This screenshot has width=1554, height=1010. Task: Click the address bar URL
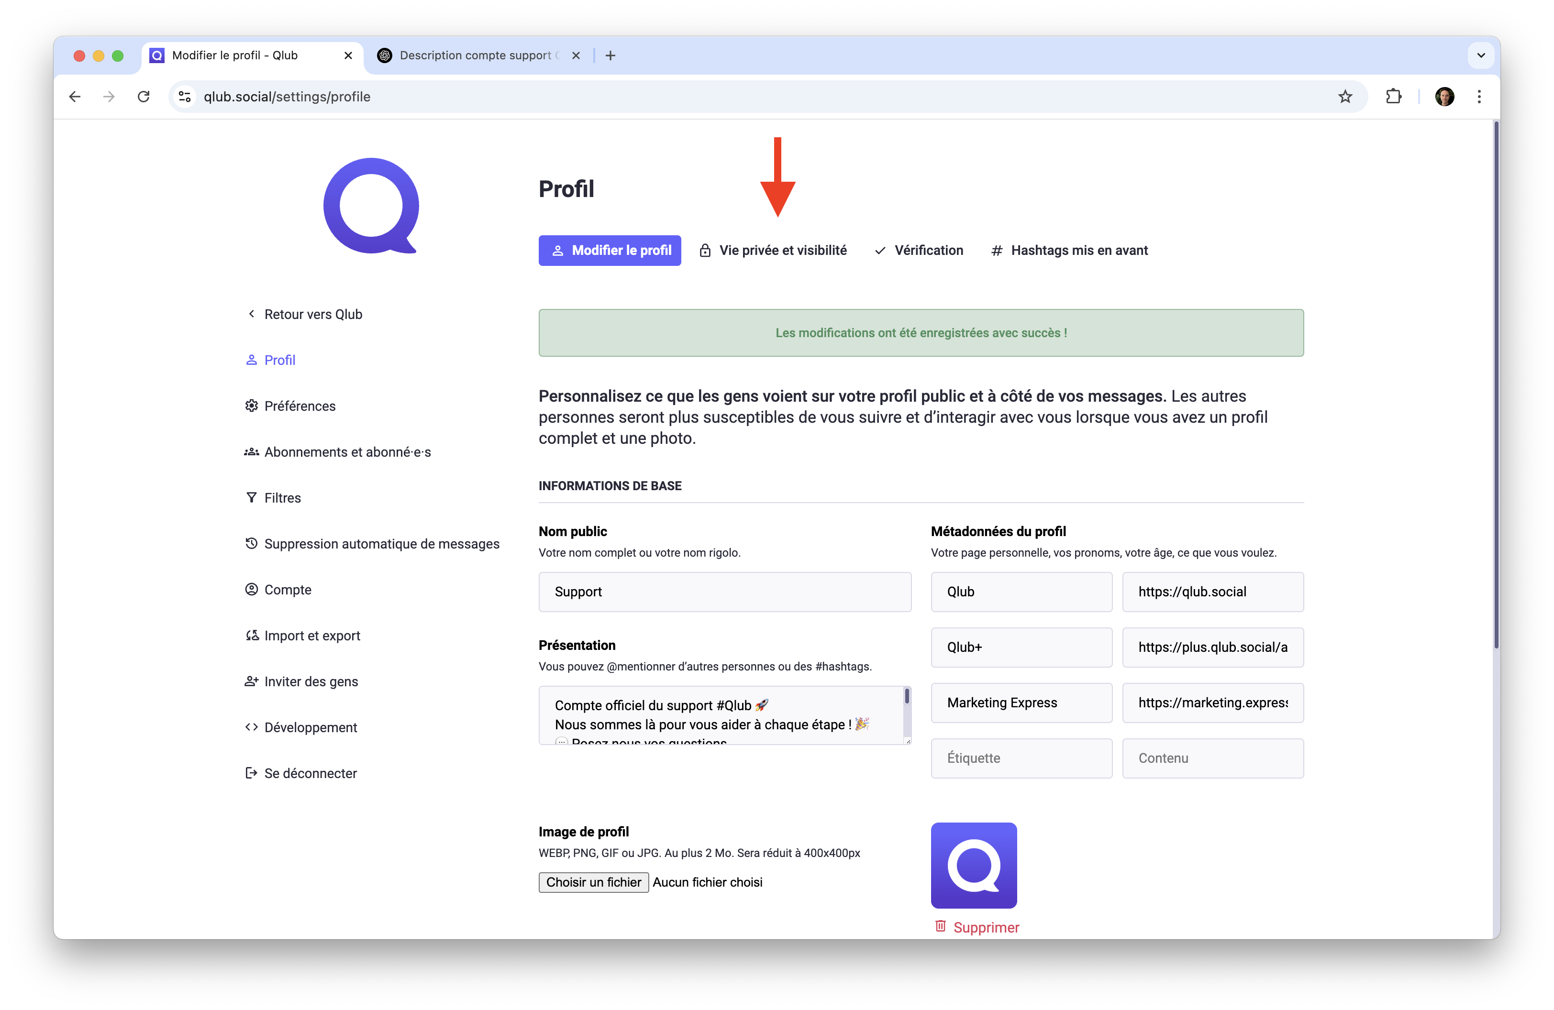click(x=287, y=97)
